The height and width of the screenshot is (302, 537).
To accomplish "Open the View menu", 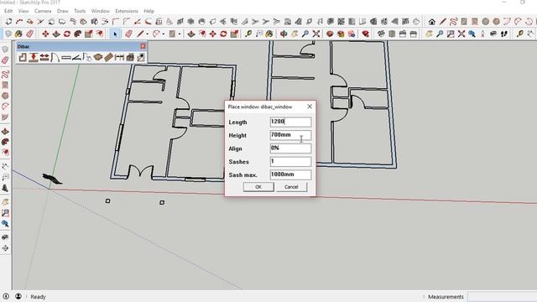I will 23,11.
